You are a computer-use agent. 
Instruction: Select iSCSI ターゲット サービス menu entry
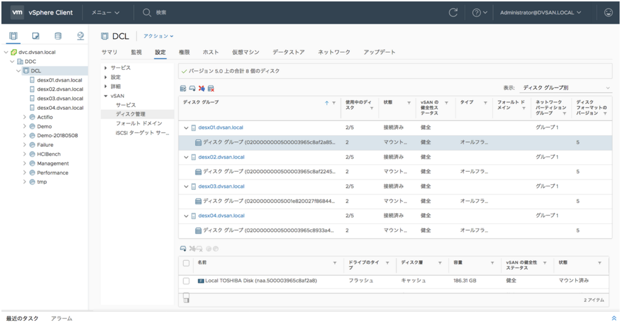[142, 133]
